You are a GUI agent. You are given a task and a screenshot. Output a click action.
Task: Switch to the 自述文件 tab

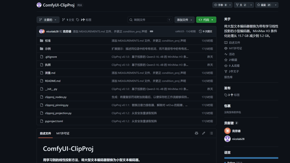click(x=45, y=133)
